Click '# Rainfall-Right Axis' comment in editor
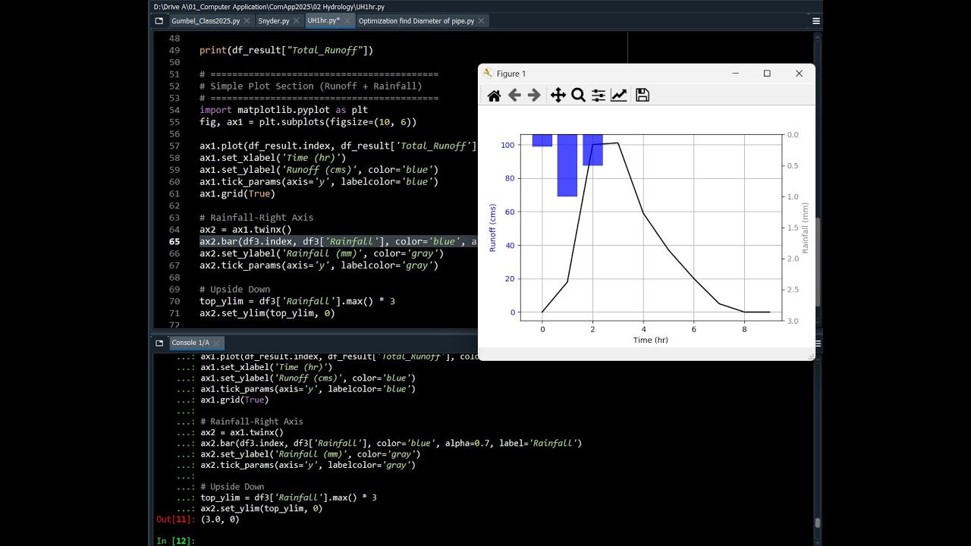971x546 pixels. 256,218
